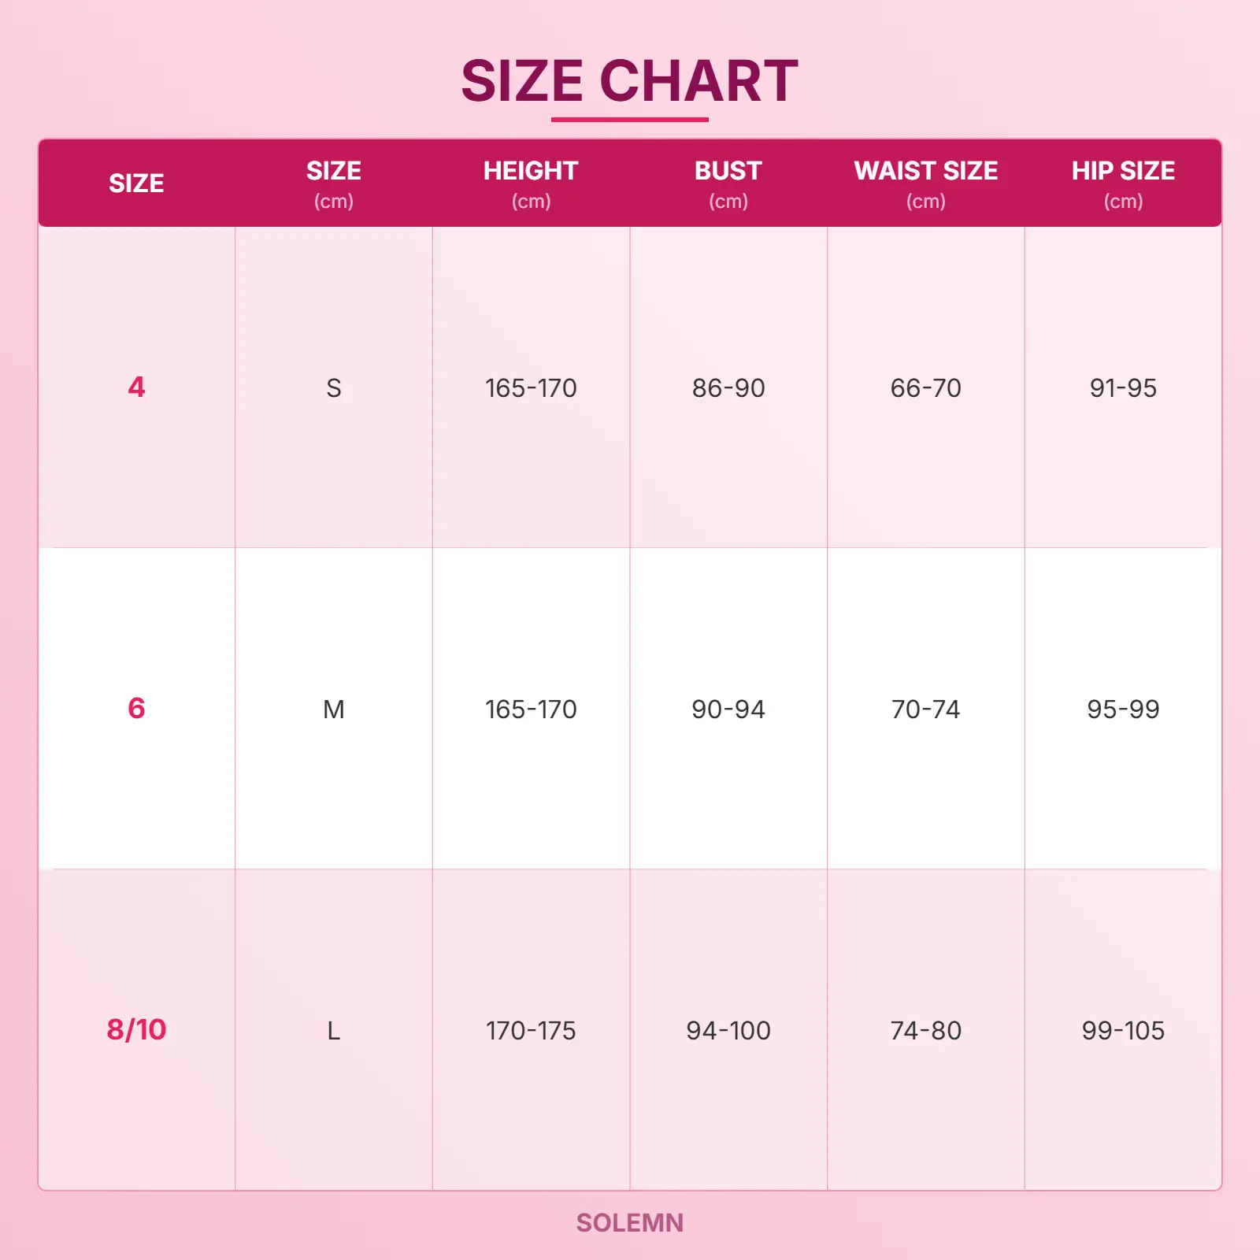Click the SOLEMN brand name
Image resolution: width=1260 pixels, height=1260 pixels.
tap(629, 1222)
